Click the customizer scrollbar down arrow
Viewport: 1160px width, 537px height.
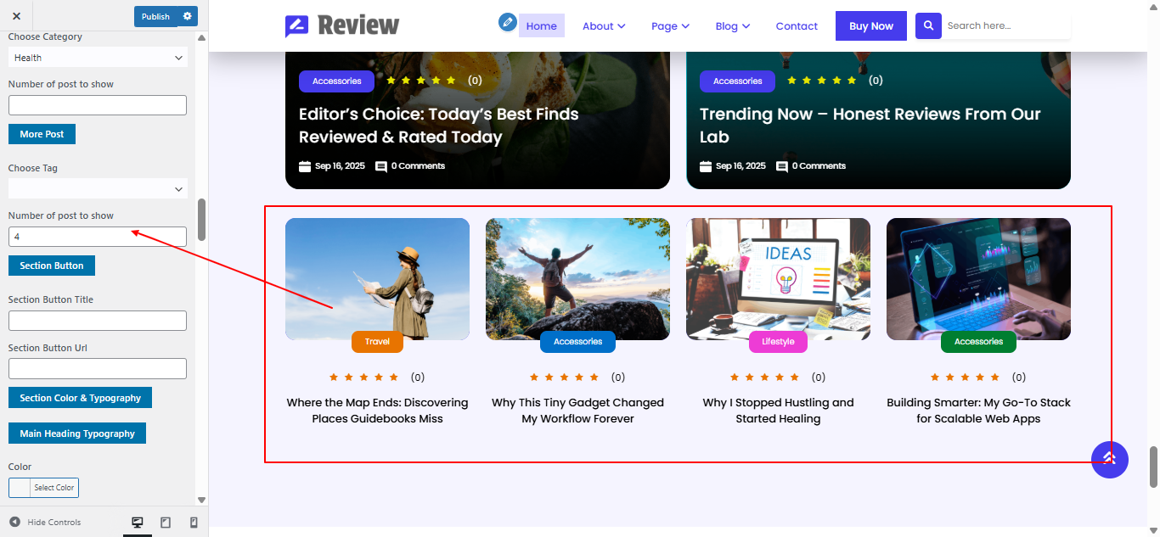[x=201, y=500]
